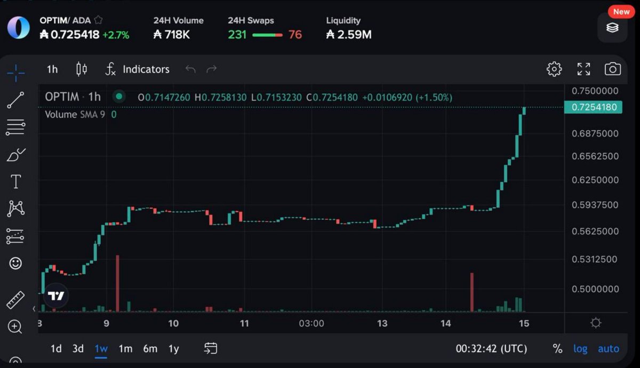Viewport: 640px width, 368px height.
Task: Click the TradingView logo badge
Action: (x=56, y=295)
